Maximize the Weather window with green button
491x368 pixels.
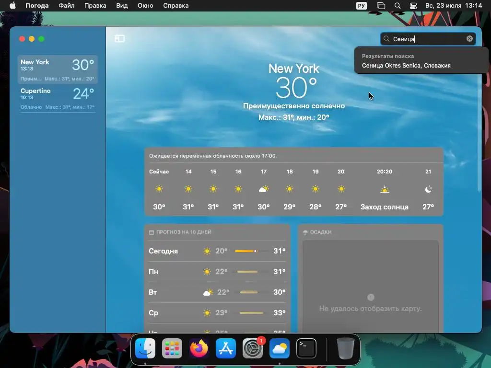pyautogui.click(x=41, y=39)
